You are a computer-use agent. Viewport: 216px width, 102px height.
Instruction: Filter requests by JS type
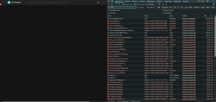(178, 7)
